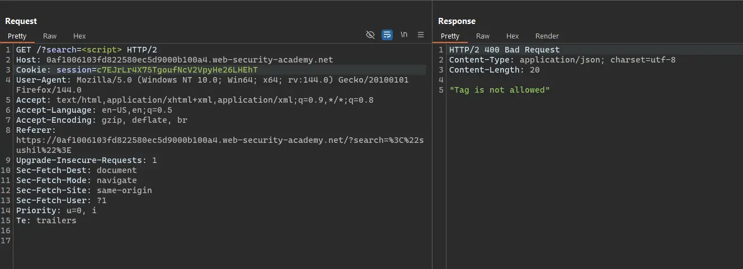Viewport: 743px width, 269px height.
Task: Toggle the hidden-items eye icon in Request
Action: click(x=370, y=35)
